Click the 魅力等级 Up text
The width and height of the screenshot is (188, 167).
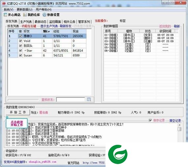tap(83, 113)
